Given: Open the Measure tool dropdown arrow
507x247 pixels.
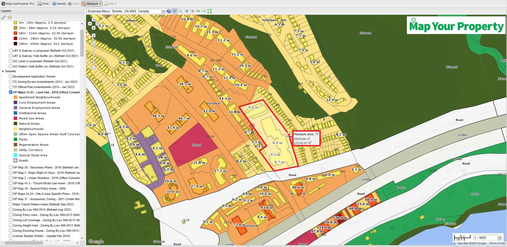Looking at the screenshot, I should tap(101, 4).
